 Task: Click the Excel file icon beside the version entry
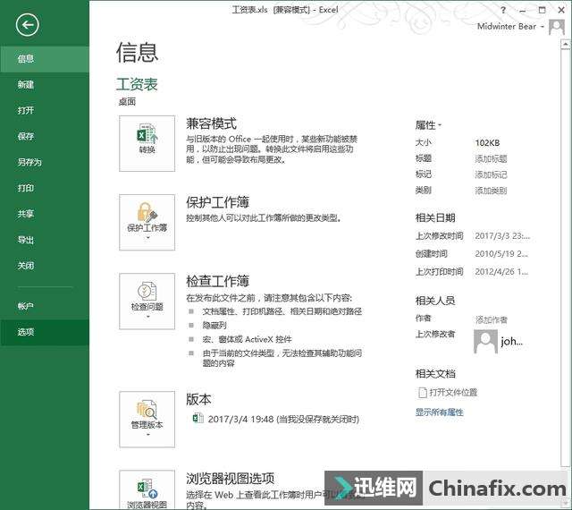(198, 419)
